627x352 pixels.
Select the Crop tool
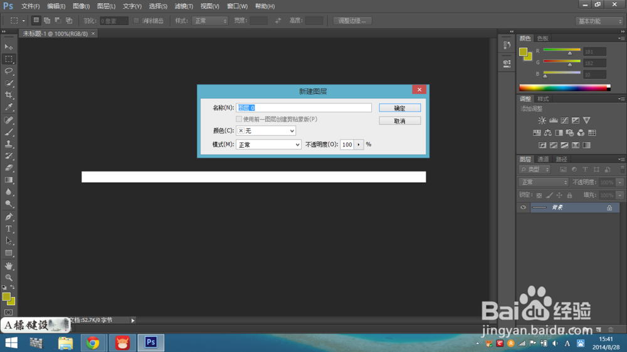coord(9,95)
